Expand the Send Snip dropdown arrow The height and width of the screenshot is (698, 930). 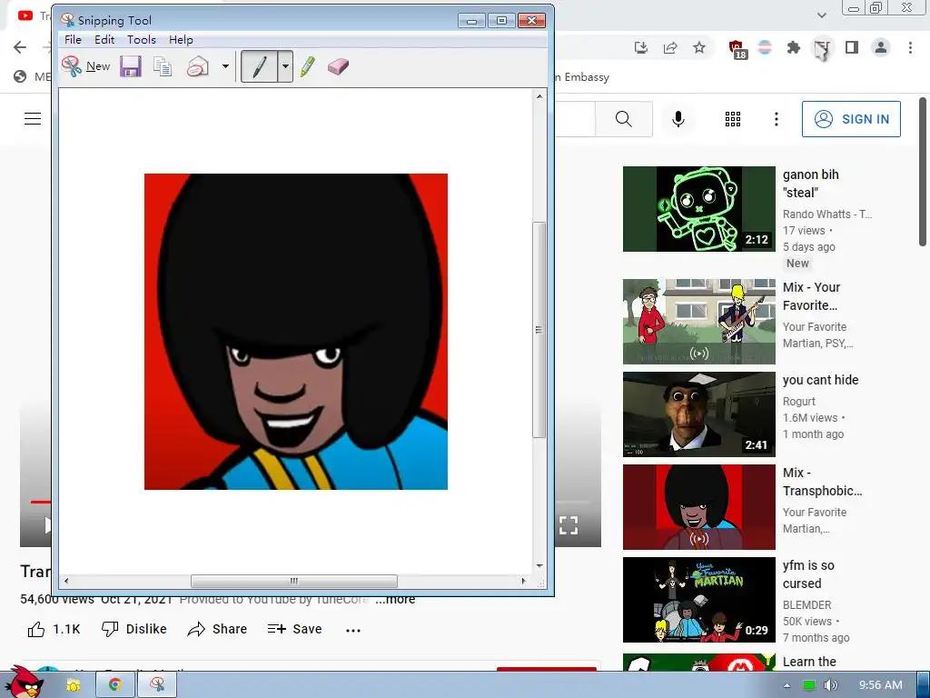[x=225, y=66]
